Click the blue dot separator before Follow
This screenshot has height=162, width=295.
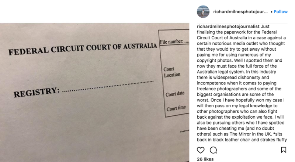click(x=271, y=12)
